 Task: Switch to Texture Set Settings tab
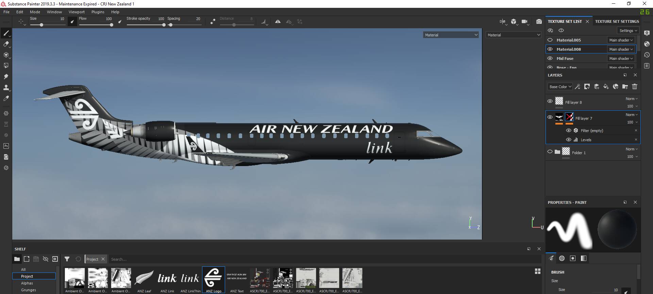click(617, 21)
